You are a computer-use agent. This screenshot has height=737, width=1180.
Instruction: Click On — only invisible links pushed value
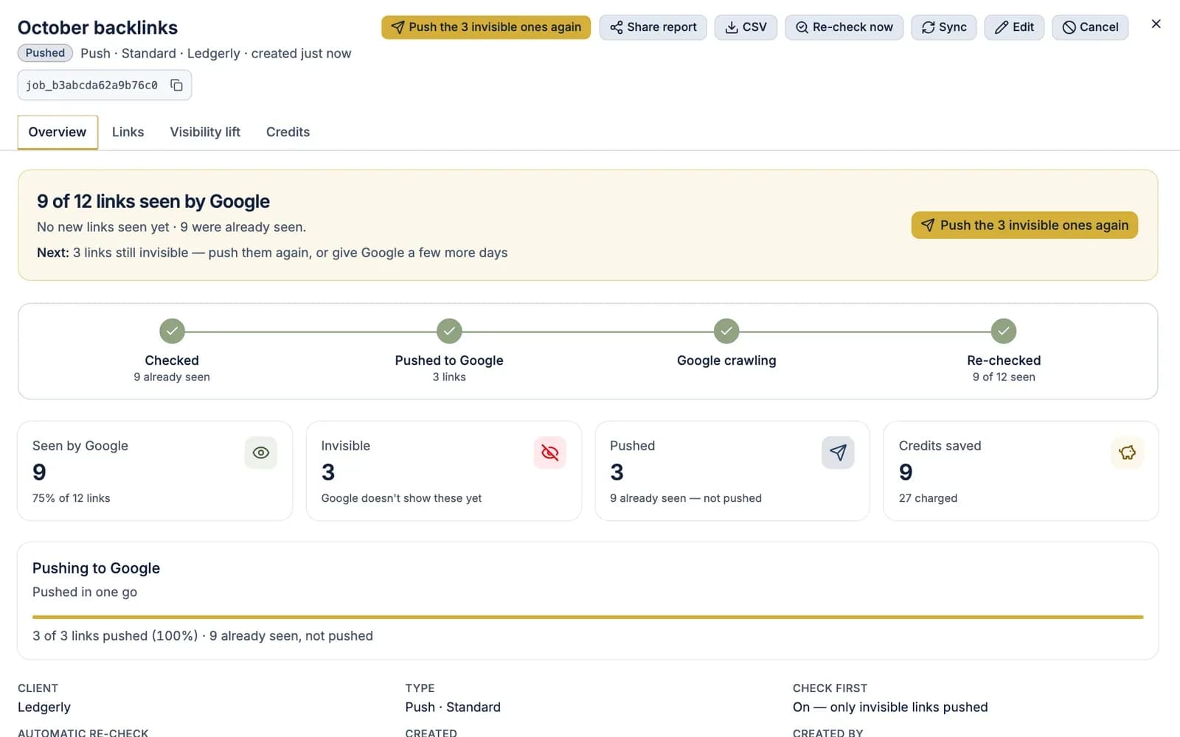pos(890,707)
